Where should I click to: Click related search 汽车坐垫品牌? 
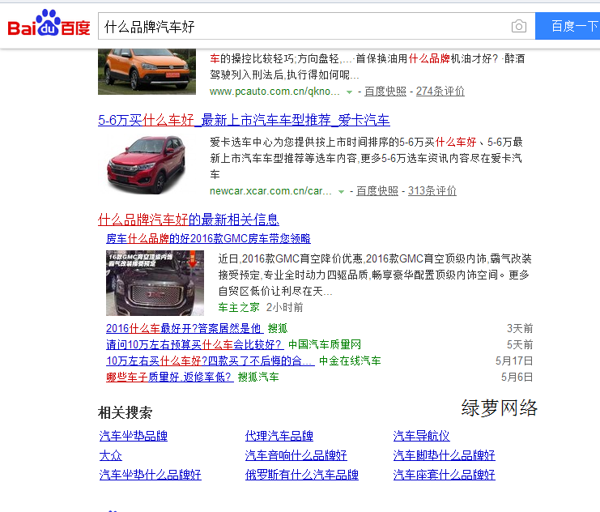click(133, 436)
